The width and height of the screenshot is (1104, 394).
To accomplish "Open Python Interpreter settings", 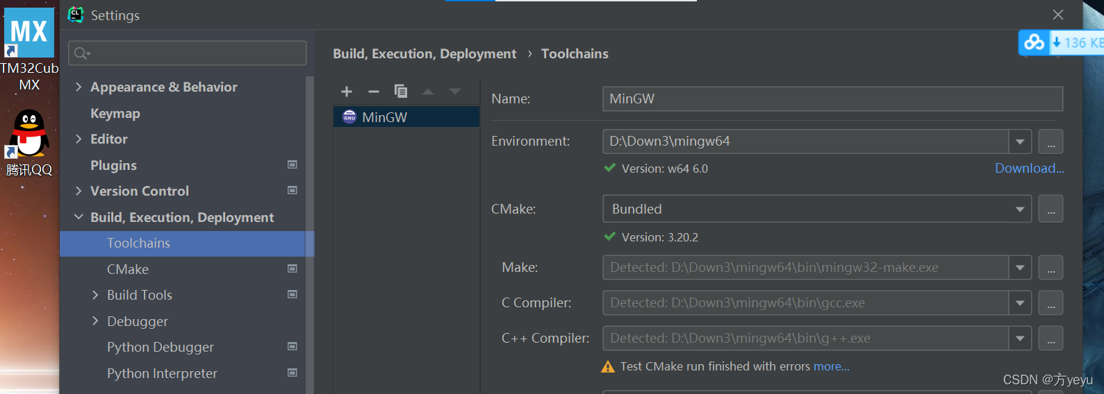I will pos(162,373).
